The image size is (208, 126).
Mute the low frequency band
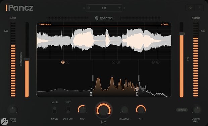click(63, 62)
